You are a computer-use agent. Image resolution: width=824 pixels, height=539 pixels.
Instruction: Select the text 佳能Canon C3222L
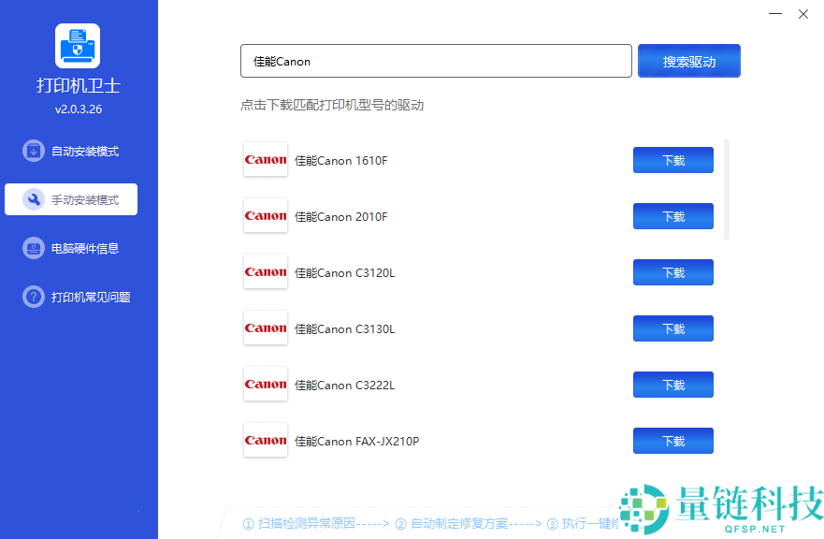coord(345,386)
